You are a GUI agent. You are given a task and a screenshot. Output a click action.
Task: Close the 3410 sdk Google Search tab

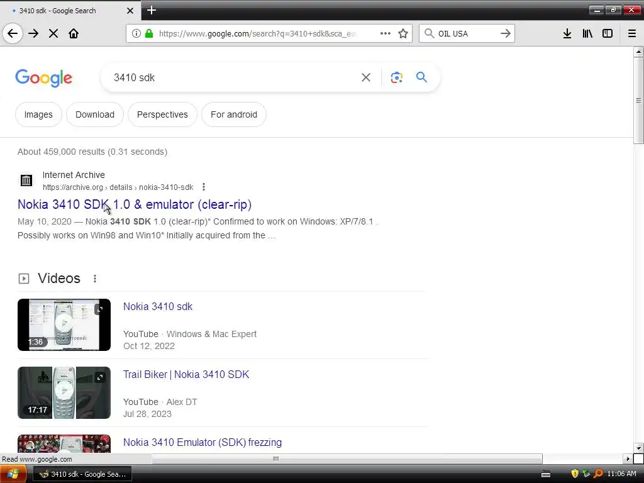tap(130, 11)
